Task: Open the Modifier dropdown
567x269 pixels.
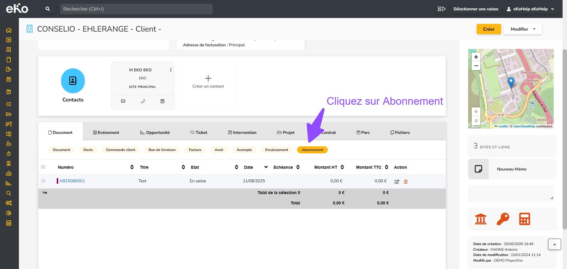Action: click(x=523, y=29)
